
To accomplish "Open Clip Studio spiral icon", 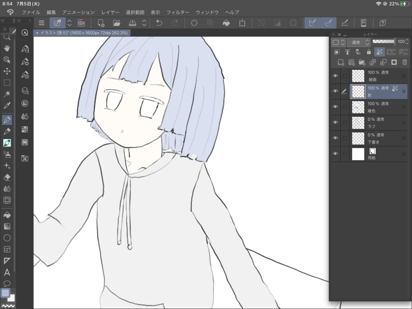I will 82,23.
